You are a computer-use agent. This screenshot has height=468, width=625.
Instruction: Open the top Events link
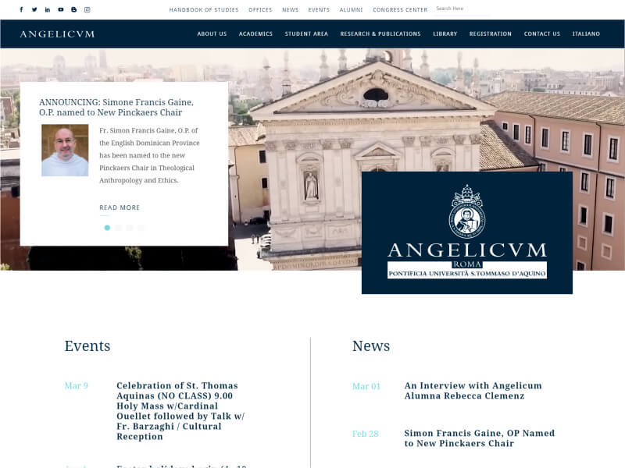coord(319,9)
